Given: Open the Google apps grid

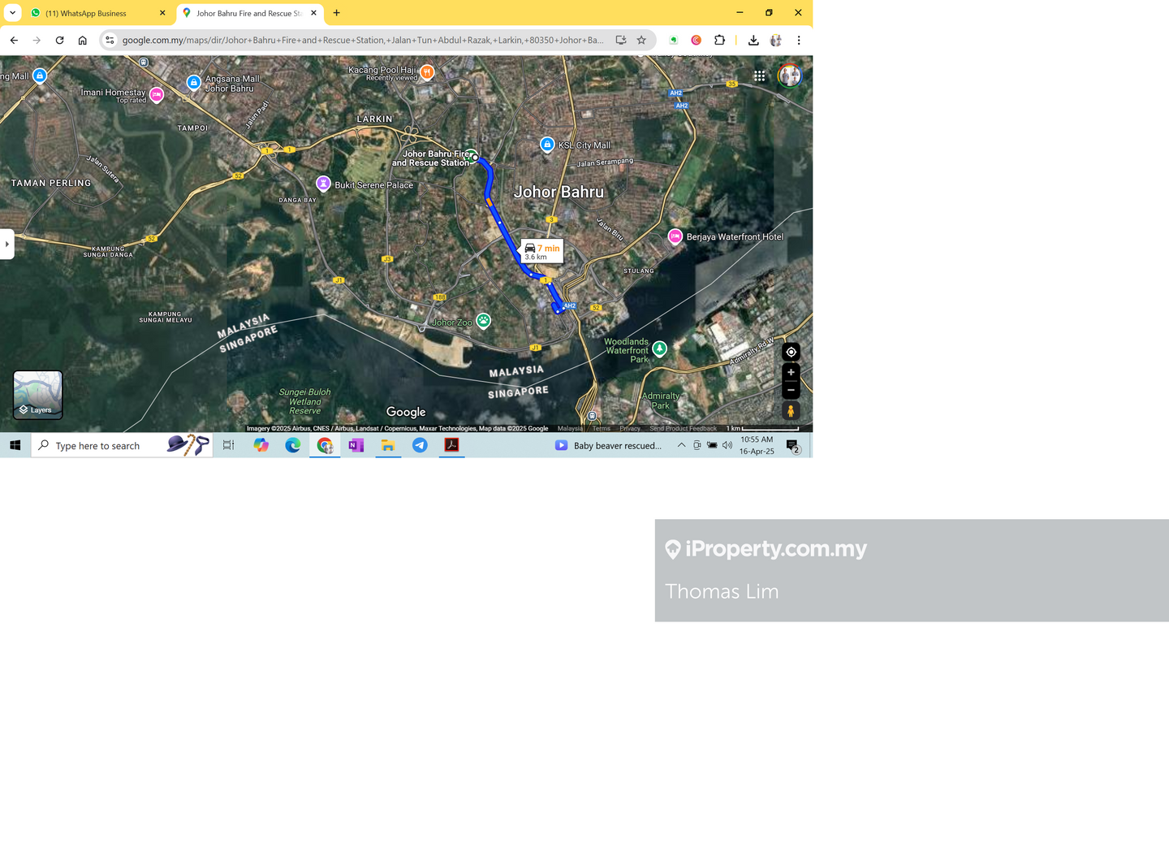Looking at the screenshot, I should pos(759,76).
